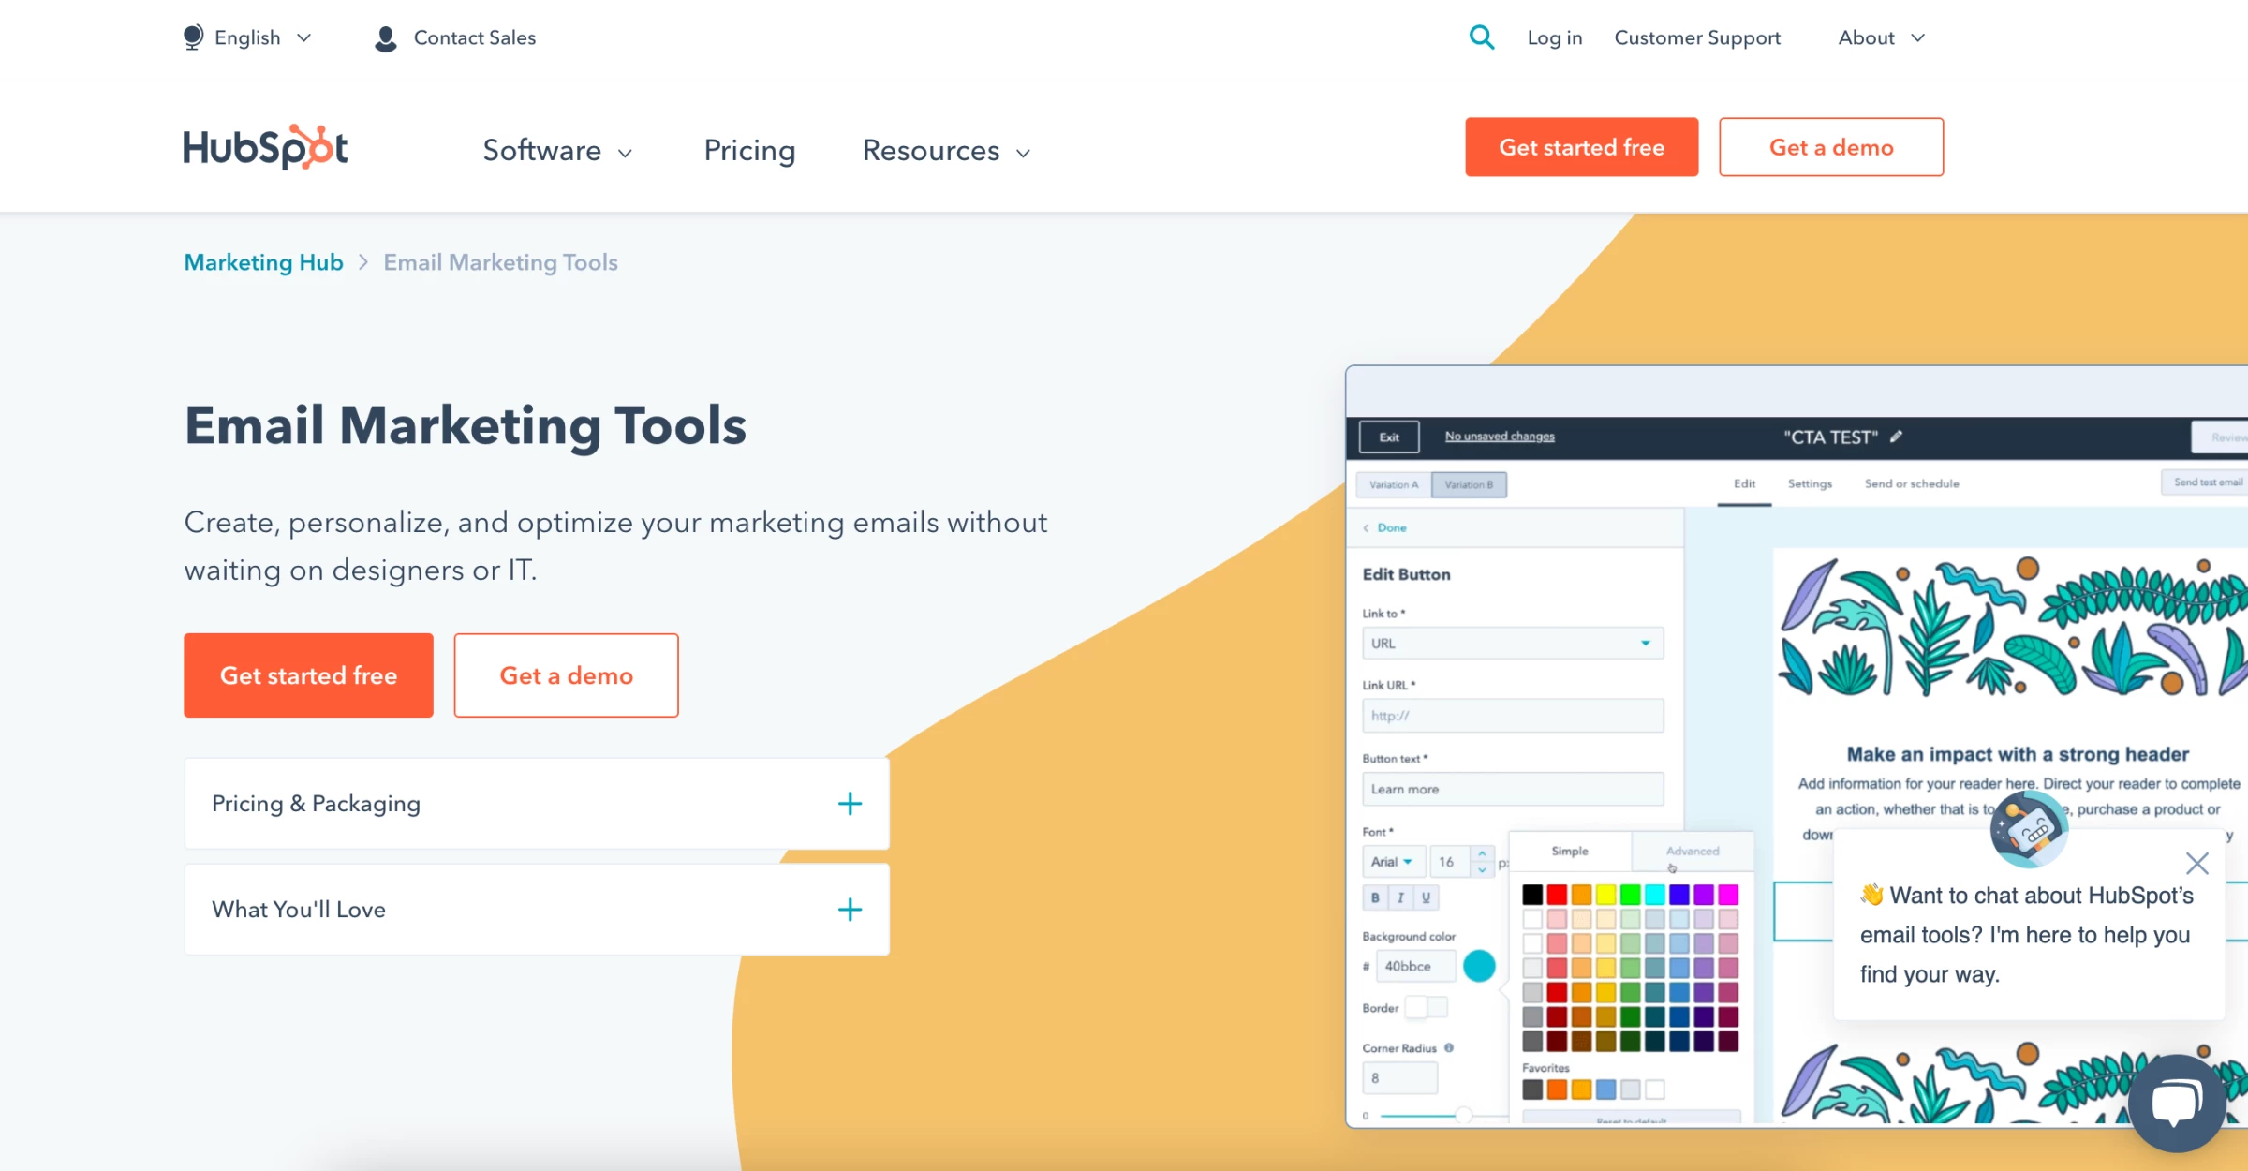Screen dimensions: 2248x1171
Task: Click the font size stepper arrows
Action: (x=1482, y=862)
